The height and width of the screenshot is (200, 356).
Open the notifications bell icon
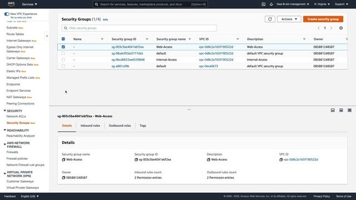click(271, 4)
